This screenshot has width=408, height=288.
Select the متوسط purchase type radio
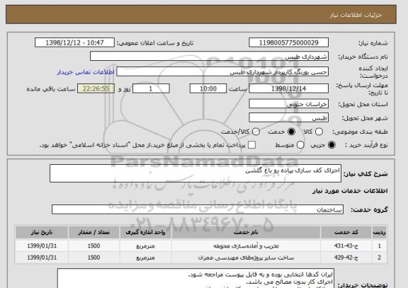pyautogui.click(x=300, y=145)
